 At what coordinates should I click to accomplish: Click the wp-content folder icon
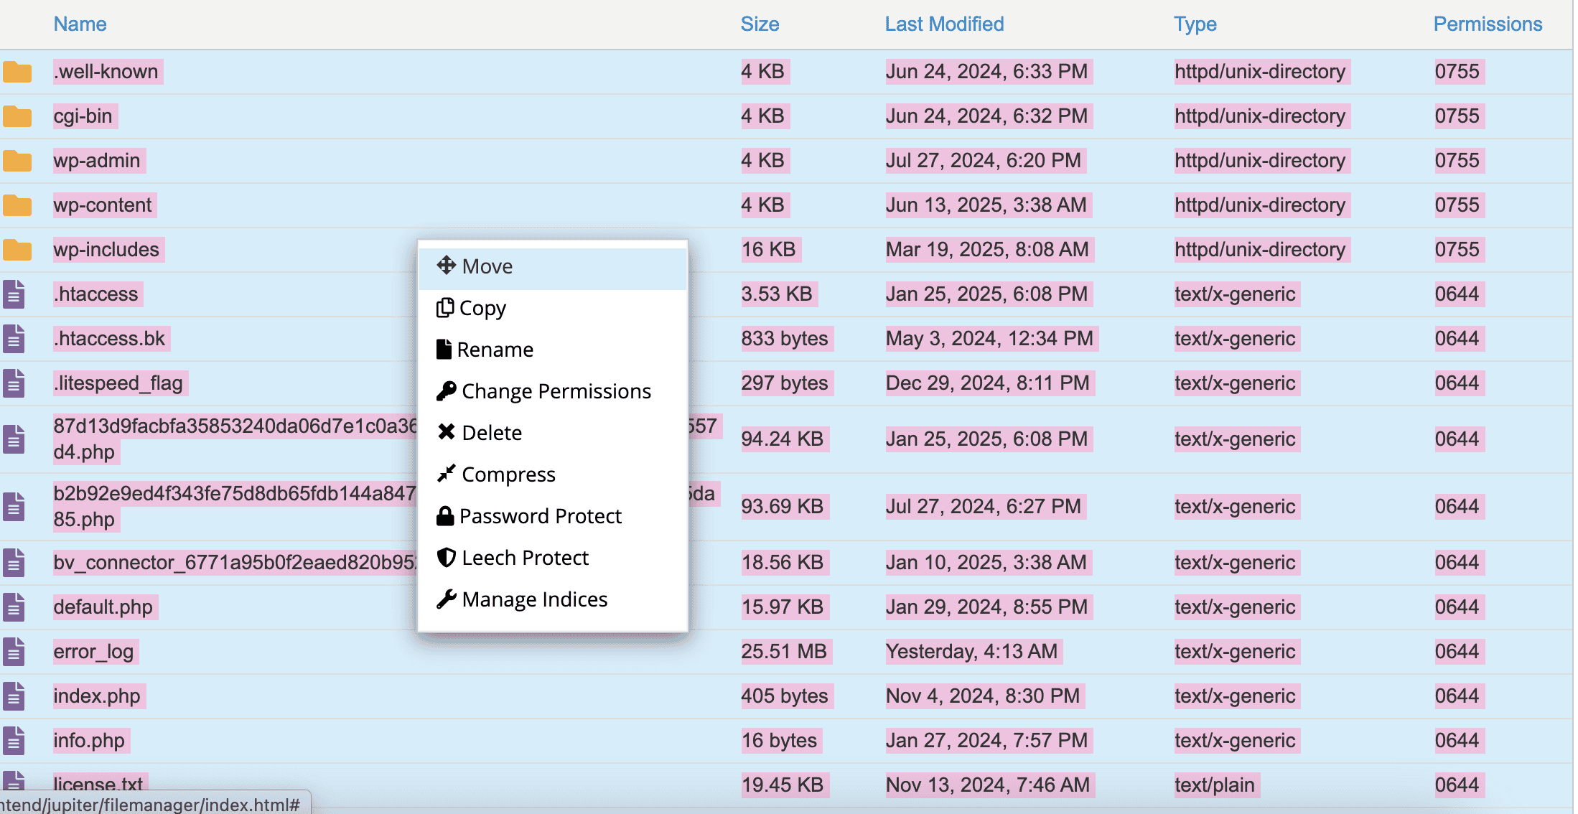click(x=17, y=205)
